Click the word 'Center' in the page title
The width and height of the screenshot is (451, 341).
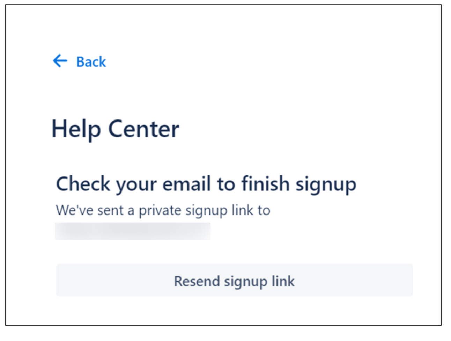pyautogui.click(x=143, y=129)
